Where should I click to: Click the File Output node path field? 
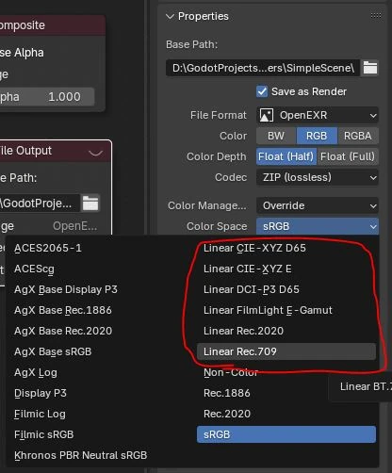[40, 204]
